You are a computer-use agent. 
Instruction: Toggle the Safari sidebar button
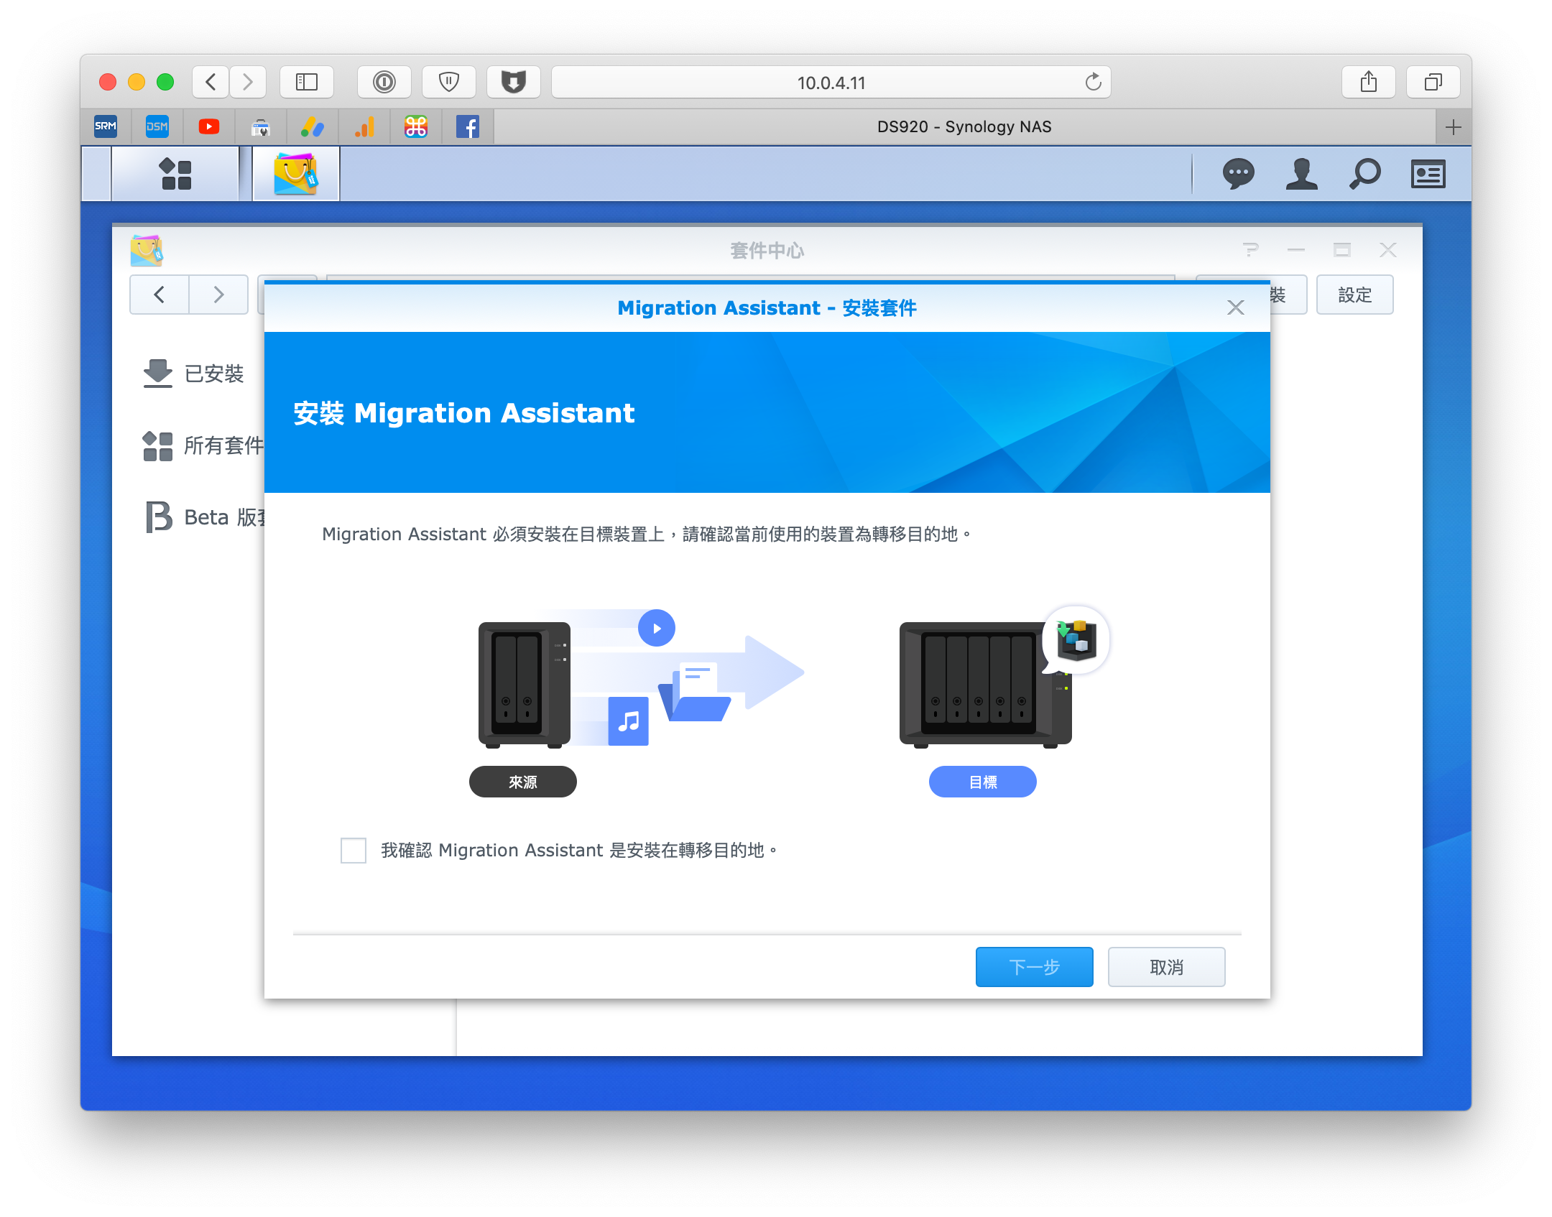coord(307,82)
